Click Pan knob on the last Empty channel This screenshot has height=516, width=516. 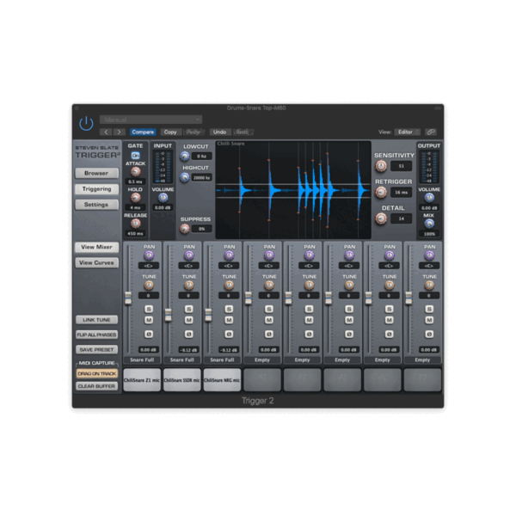[429, 255]
